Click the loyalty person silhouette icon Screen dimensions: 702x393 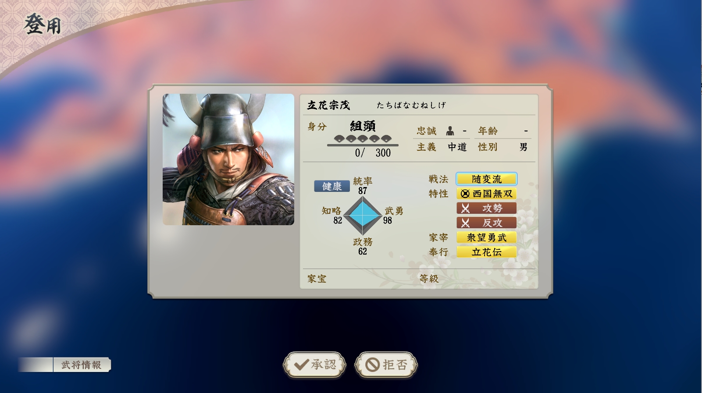(450, 131)
